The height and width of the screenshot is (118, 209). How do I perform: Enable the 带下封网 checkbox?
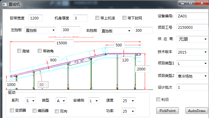point(124,18)
